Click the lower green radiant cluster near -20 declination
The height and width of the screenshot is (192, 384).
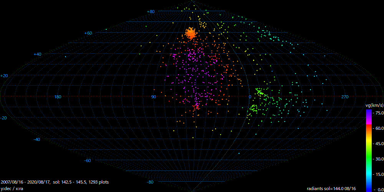click(253, 109)
